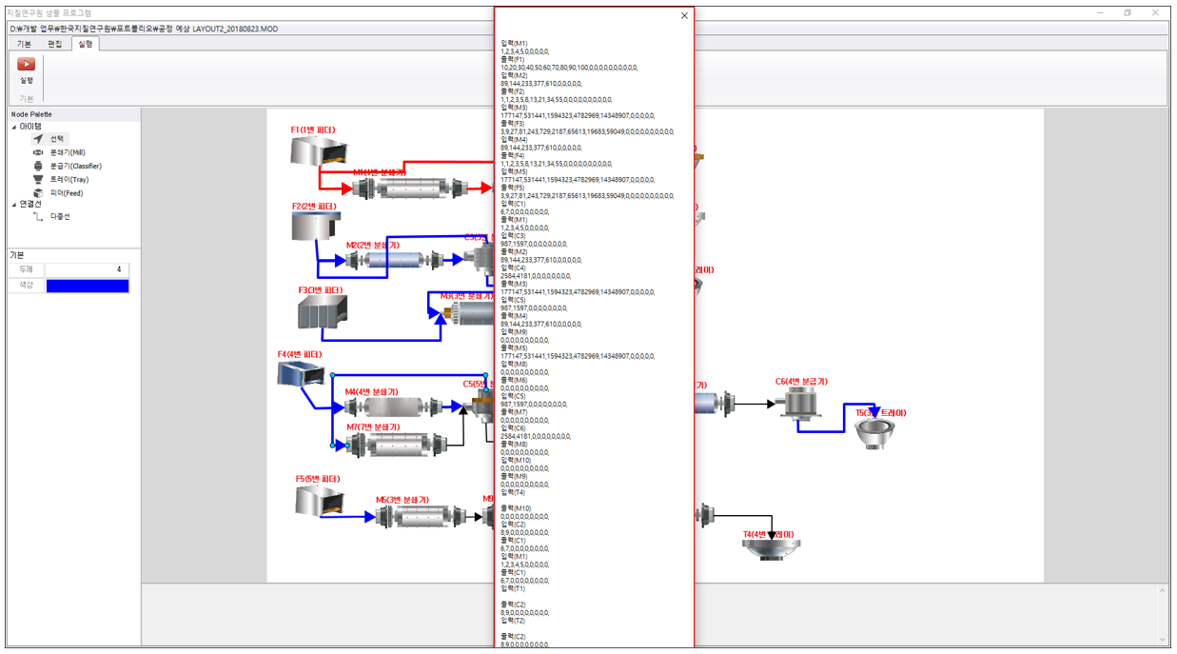The image size is (1177, 654).
Task: Select the 실행 ribbon tab
Action: [x=86, y=44]
